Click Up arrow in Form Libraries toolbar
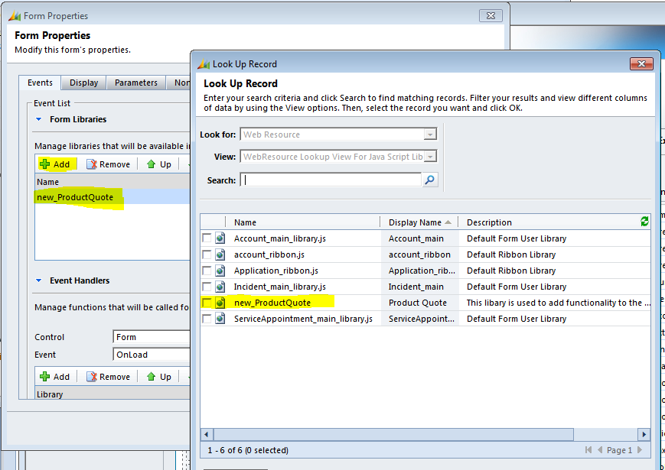Viewport: 665px width, 470px height. [159, 164]
